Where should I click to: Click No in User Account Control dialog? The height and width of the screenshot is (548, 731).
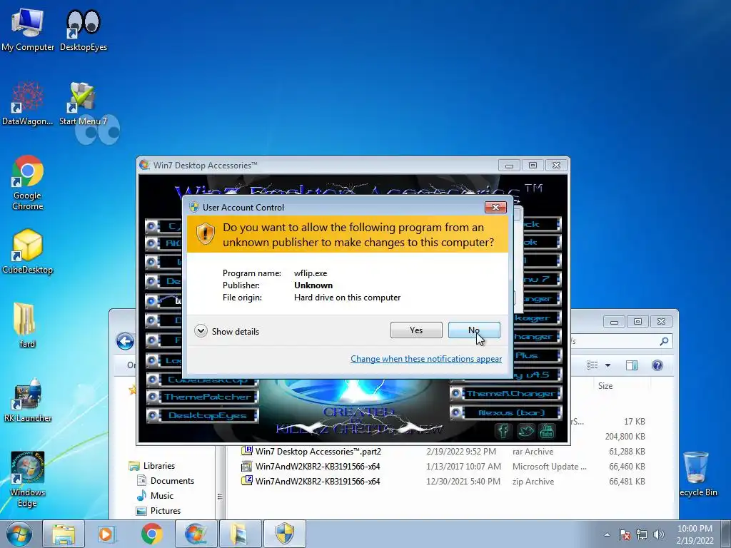tap(474, 330)
